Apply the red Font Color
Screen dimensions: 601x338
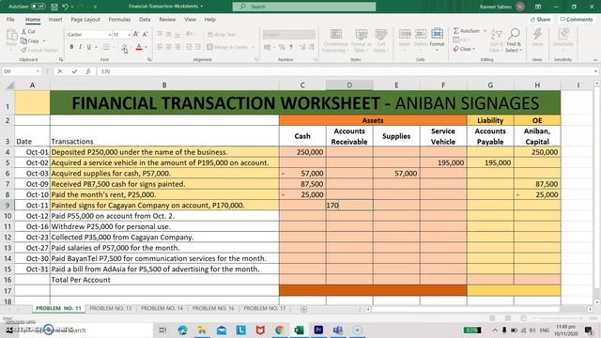pos(139,47)
